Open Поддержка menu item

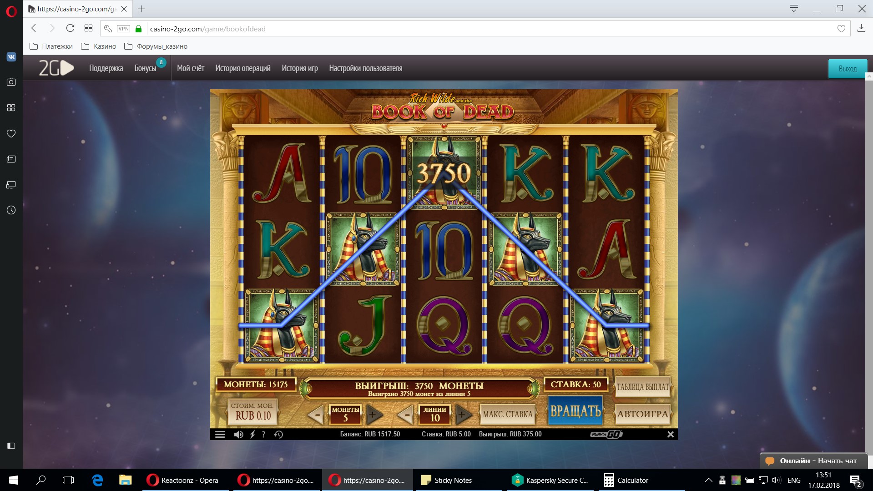pos(106,68)
